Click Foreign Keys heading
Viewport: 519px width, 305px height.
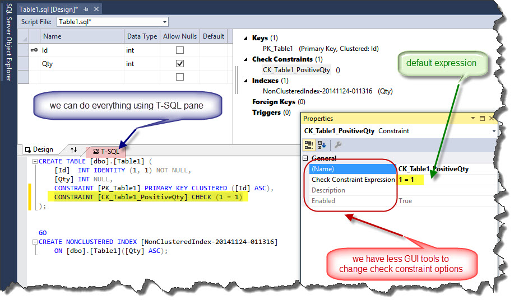(x=274, y=102)
